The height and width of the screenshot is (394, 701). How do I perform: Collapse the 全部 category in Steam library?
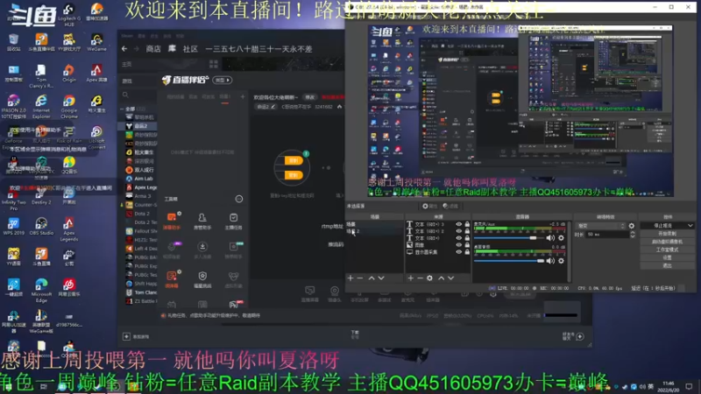tap(122, 109)
